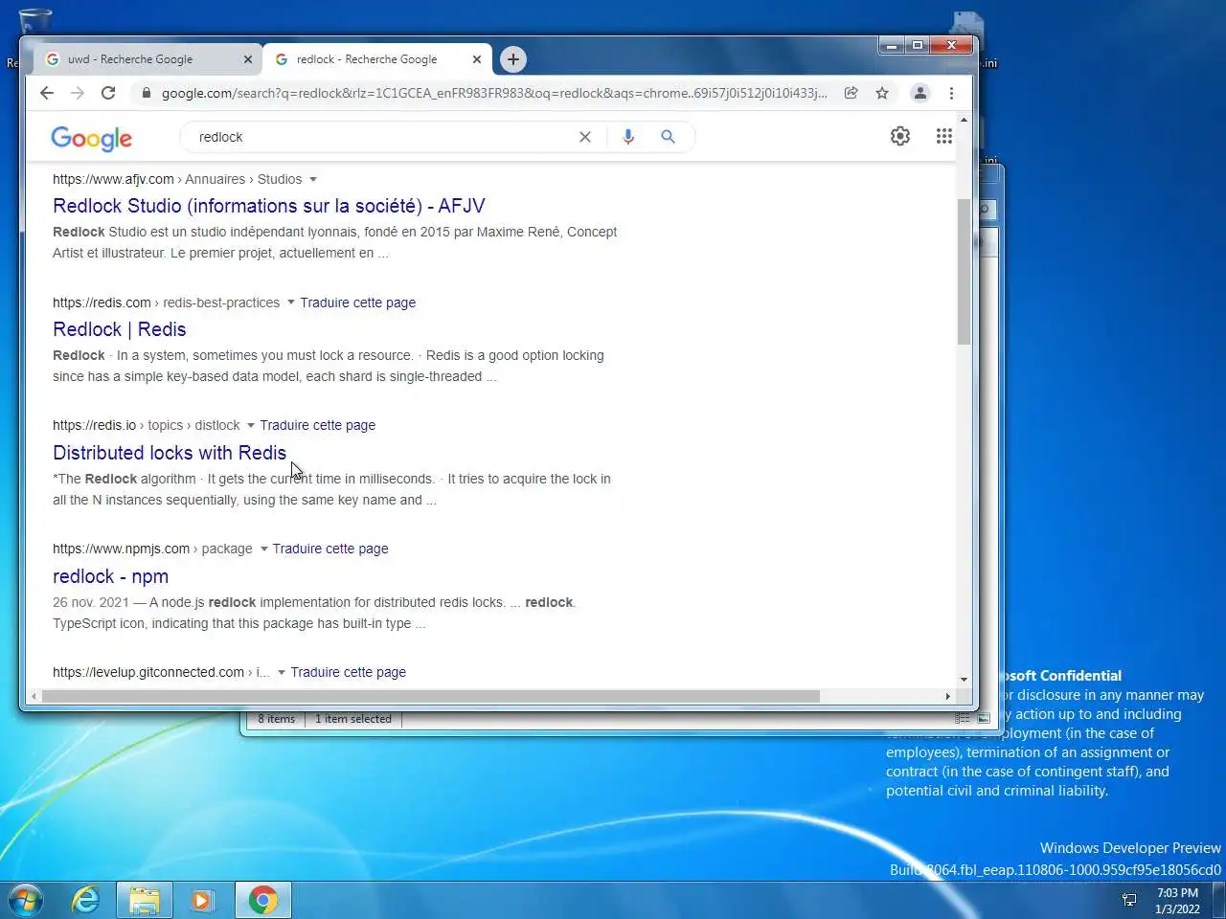Close the 'redlock - Recherche Google' tab
The height and width of the screenshot is (919, 1226).
(x=477, y=59)
